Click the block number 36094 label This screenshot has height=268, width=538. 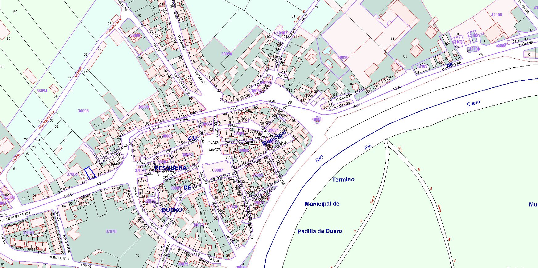[x=42, y=91]
